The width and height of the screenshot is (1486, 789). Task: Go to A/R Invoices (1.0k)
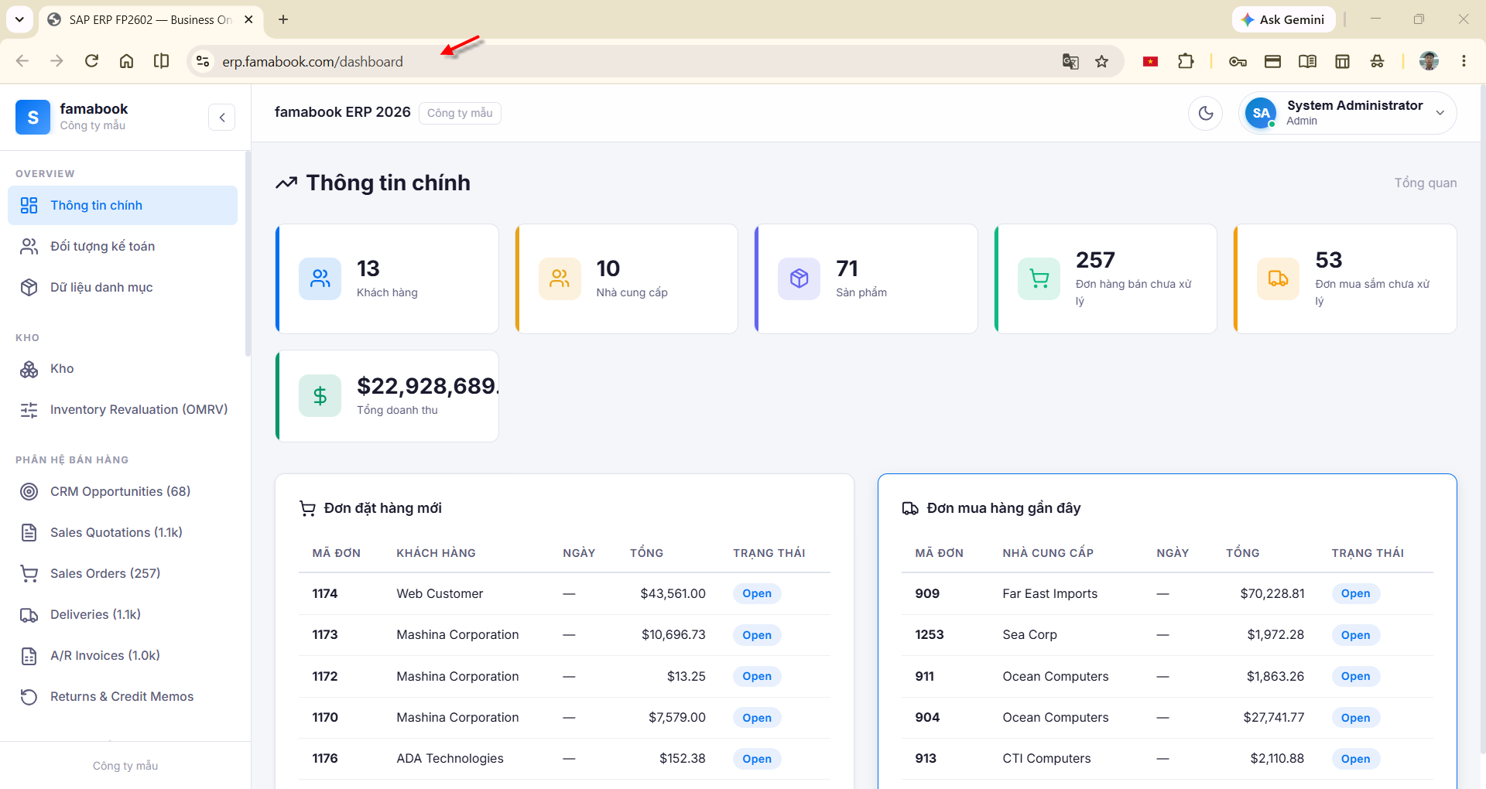click(122, 655)
